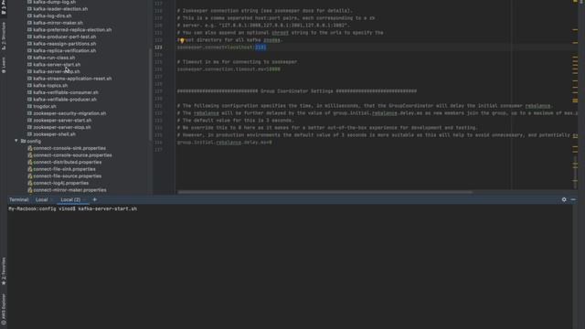This screenshot has width=585, height=329.
Task: Open connect-distributed.properties
Action: [67, 163]
